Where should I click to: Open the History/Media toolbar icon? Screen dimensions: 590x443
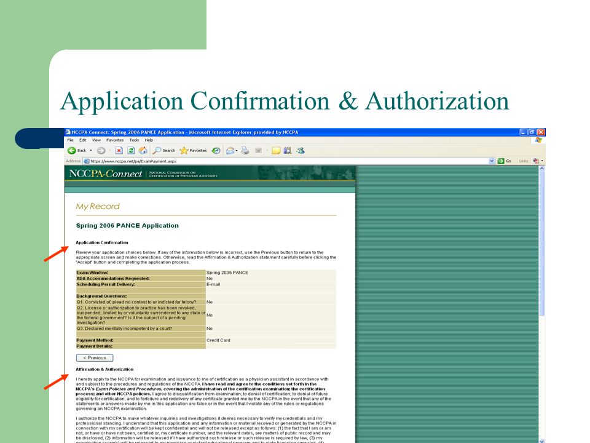click(216, 151)
